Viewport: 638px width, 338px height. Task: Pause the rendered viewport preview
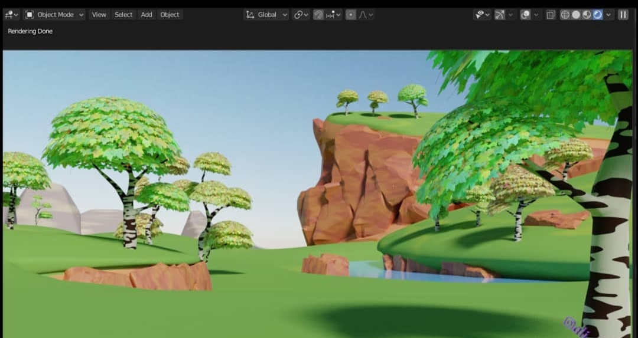click(623, 15)
